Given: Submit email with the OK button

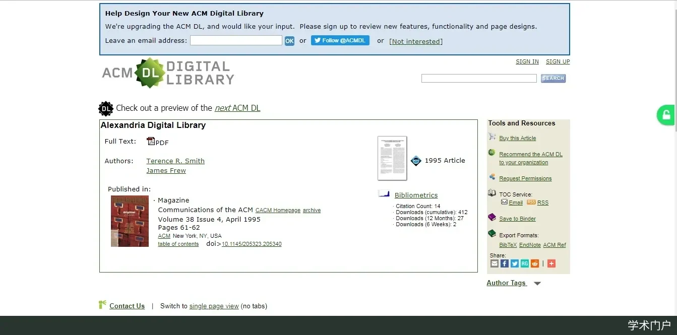Looking at the screenshot, I should click(289, 41).
